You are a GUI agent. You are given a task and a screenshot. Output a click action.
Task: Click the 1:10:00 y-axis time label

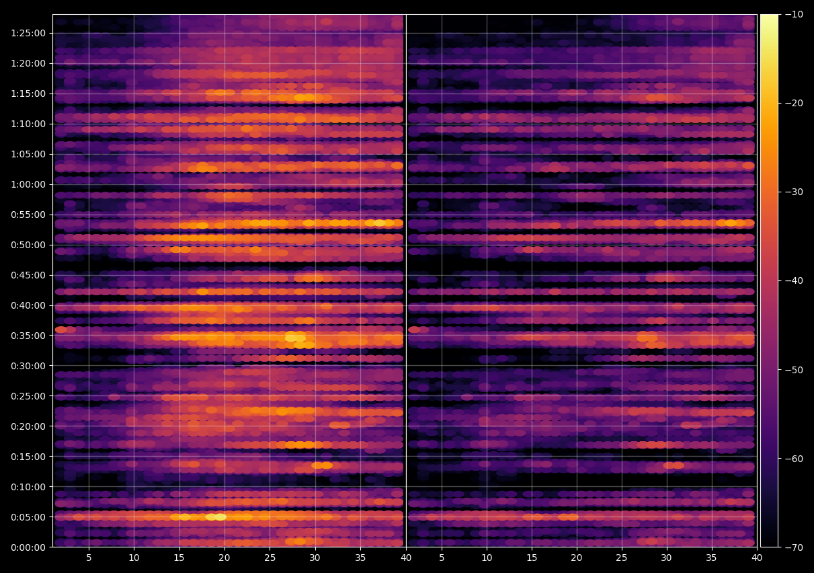(x=28, y=124)
